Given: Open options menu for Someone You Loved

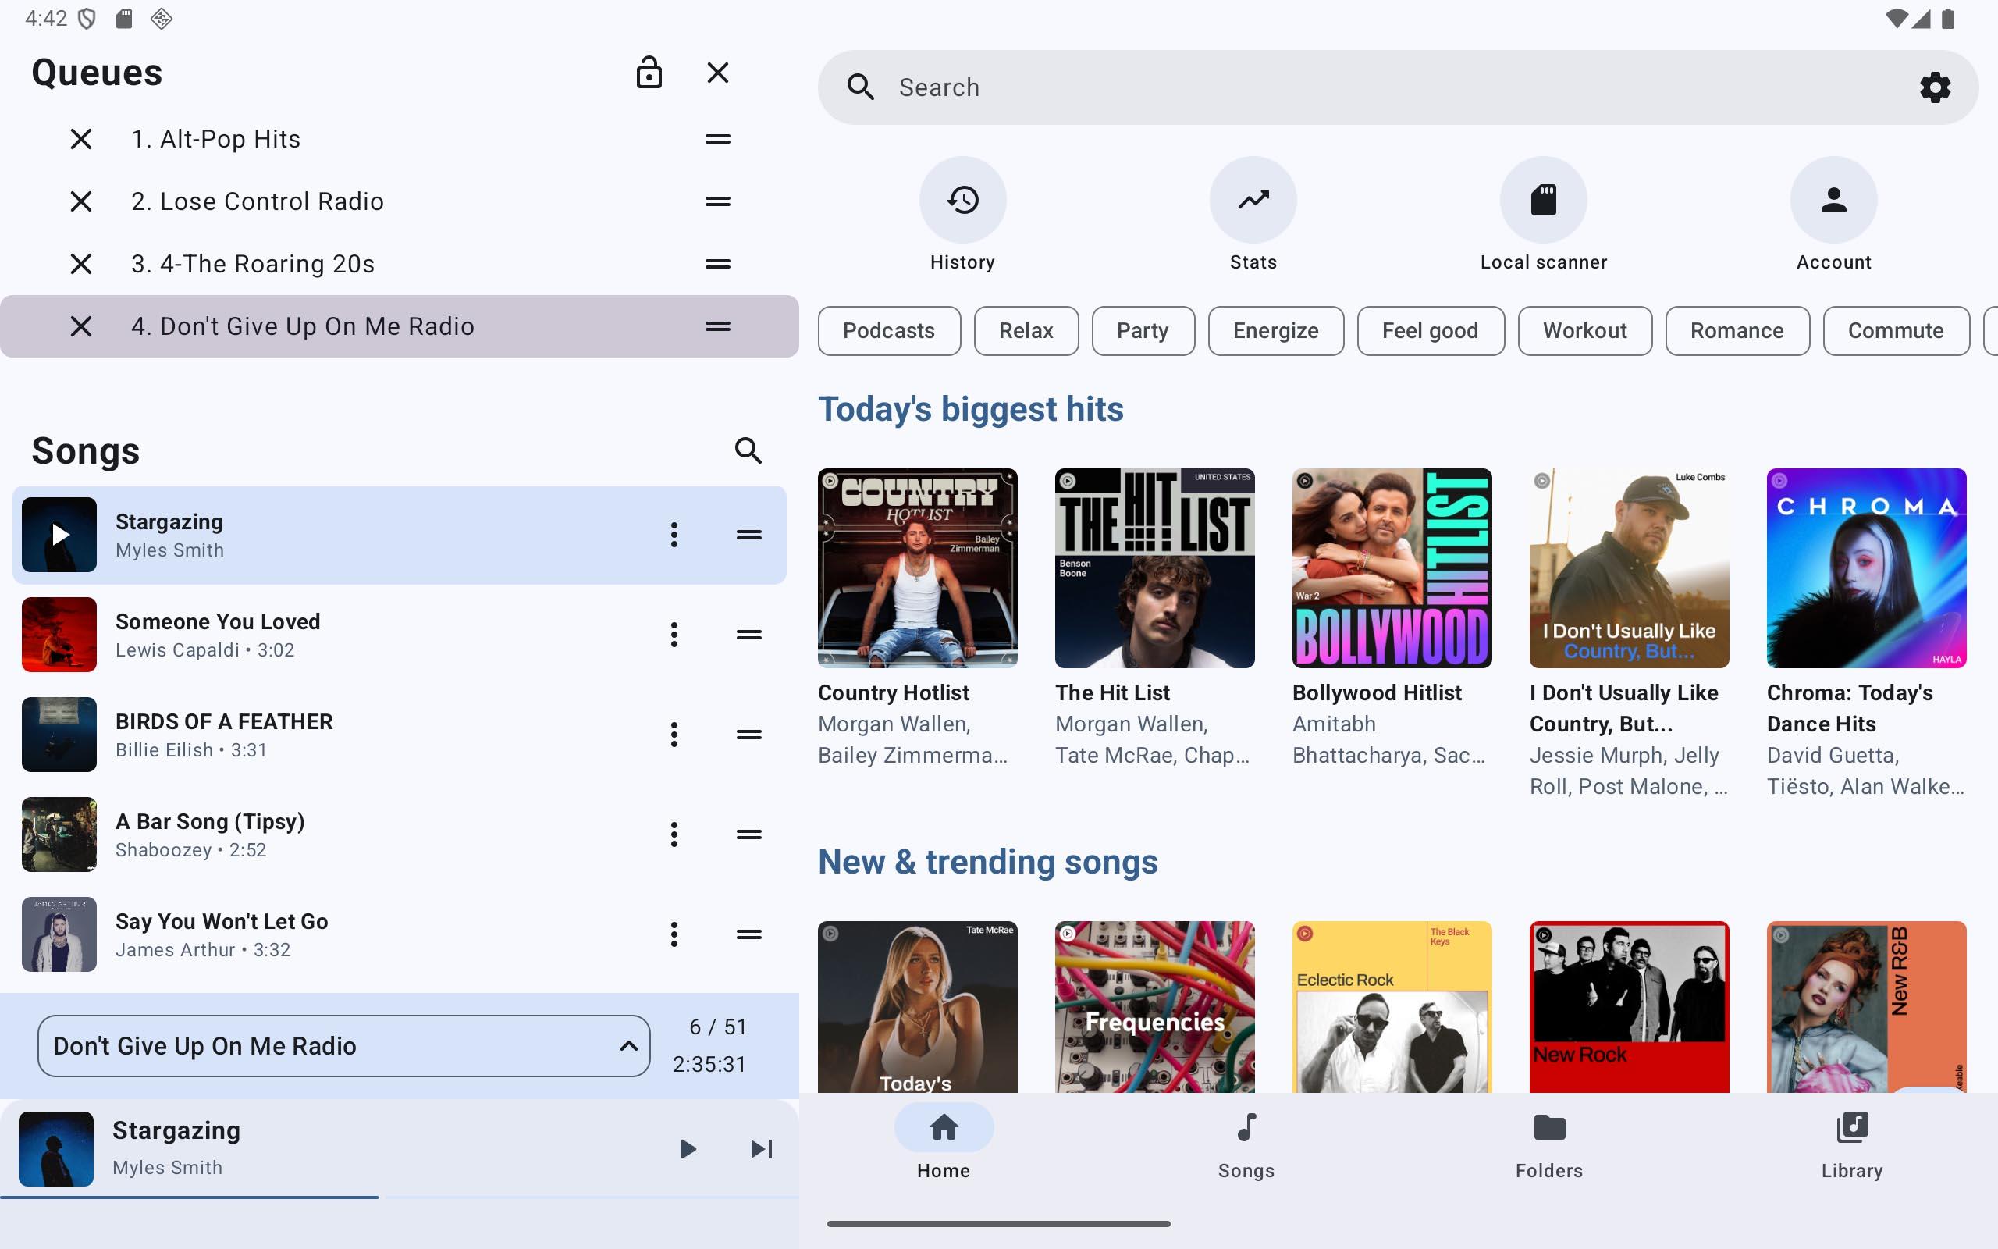Looking at the screenshot, I should point(674,635).
